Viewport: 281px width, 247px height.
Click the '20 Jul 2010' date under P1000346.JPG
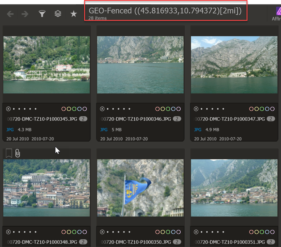coord(111,139)
